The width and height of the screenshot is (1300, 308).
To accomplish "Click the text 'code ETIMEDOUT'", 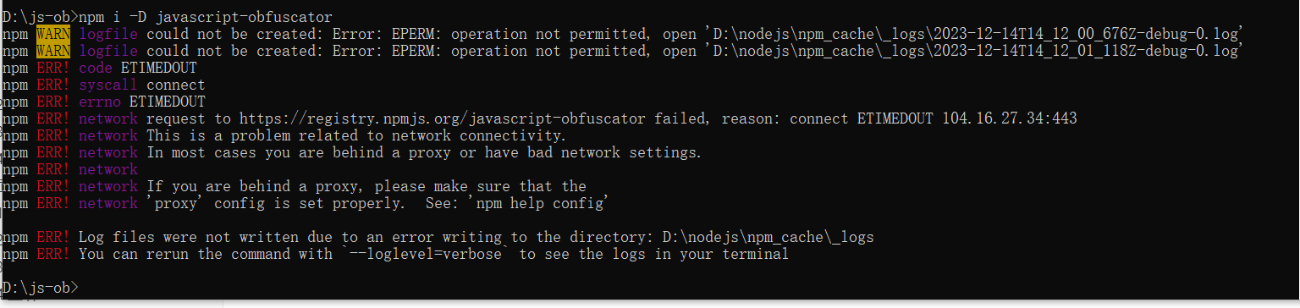I will pos(137,68).
